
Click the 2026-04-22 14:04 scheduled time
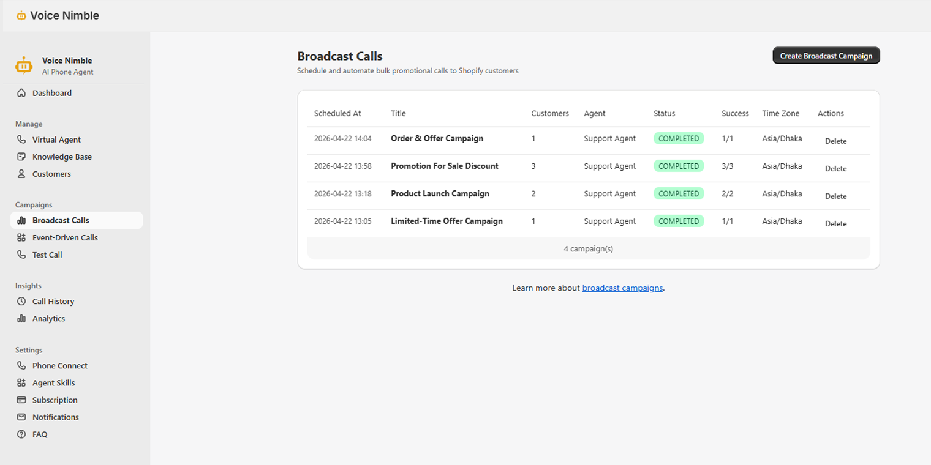tap(343, 138)
